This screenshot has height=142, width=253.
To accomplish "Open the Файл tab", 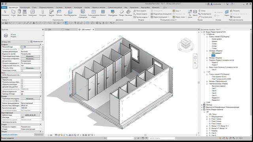I will 4,7.
